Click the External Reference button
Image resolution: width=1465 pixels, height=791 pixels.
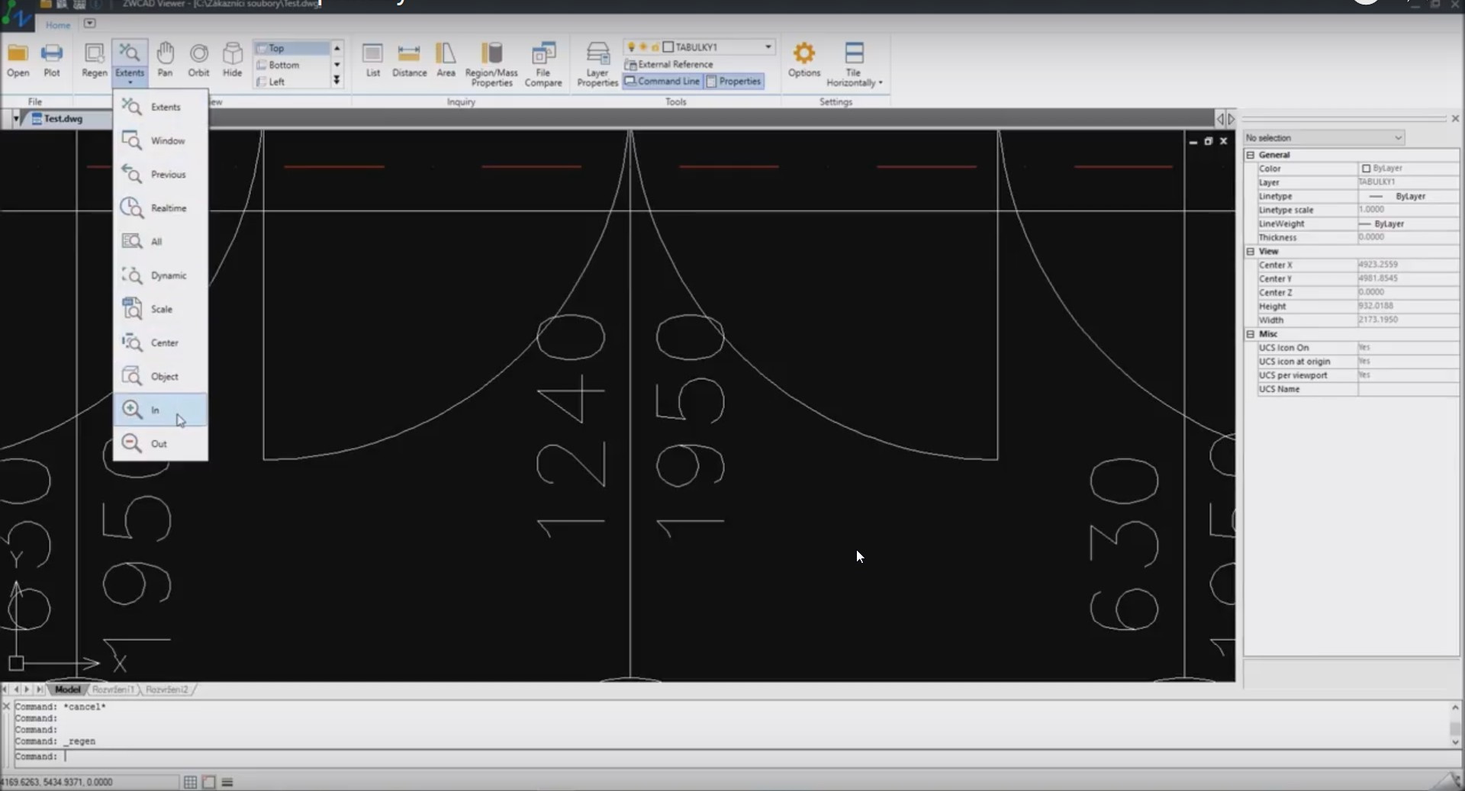pos(669,64)
